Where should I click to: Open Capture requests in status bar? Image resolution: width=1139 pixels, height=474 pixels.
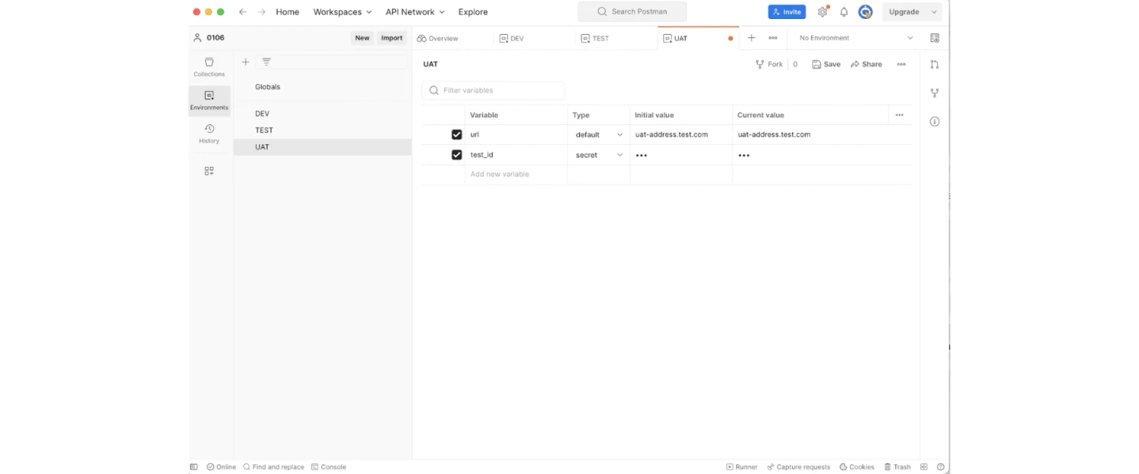[798, 467]
